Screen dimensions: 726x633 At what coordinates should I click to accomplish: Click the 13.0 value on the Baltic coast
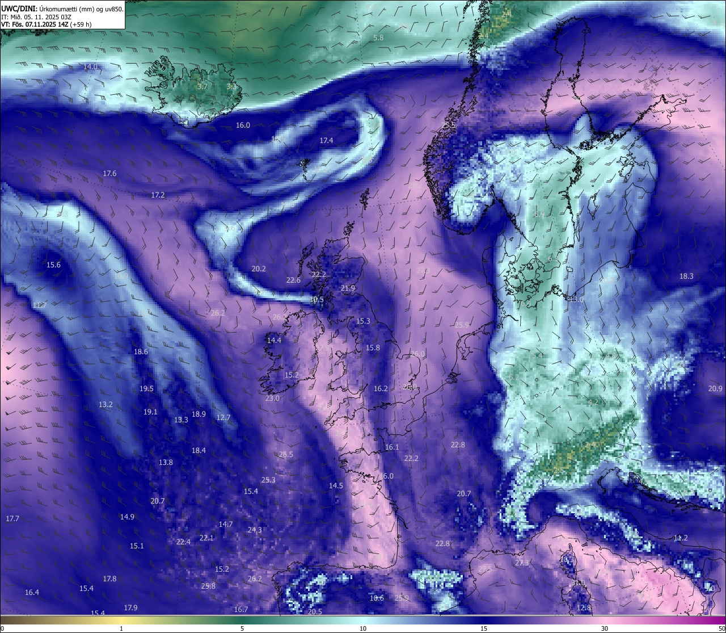pos(576,300)
